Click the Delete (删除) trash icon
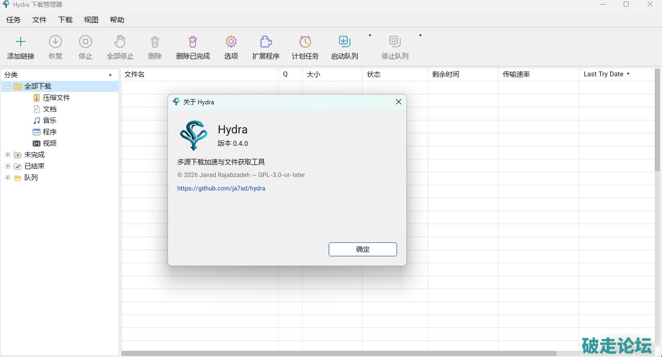This screenshot has width=662, height=357. tap(155, 42)
